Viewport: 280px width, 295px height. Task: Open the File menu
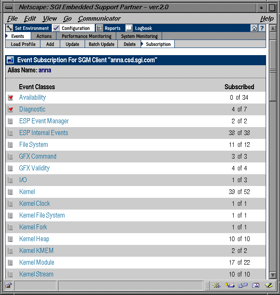click(13, 19)
